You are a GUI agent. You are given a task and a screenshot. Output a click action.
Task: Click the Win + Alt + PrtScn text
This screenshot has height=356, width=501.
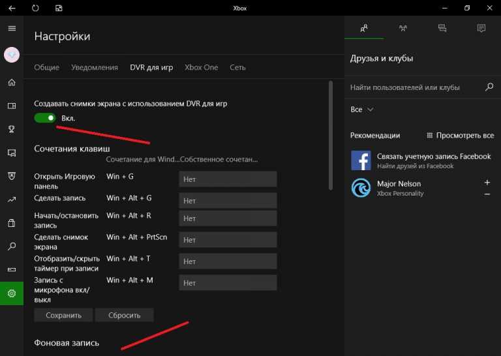tap(137, 237)
